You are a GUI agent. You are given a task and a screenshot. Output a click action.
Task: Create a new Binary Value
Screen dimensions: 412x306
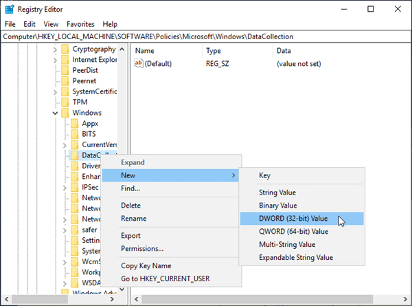[302, 206]
